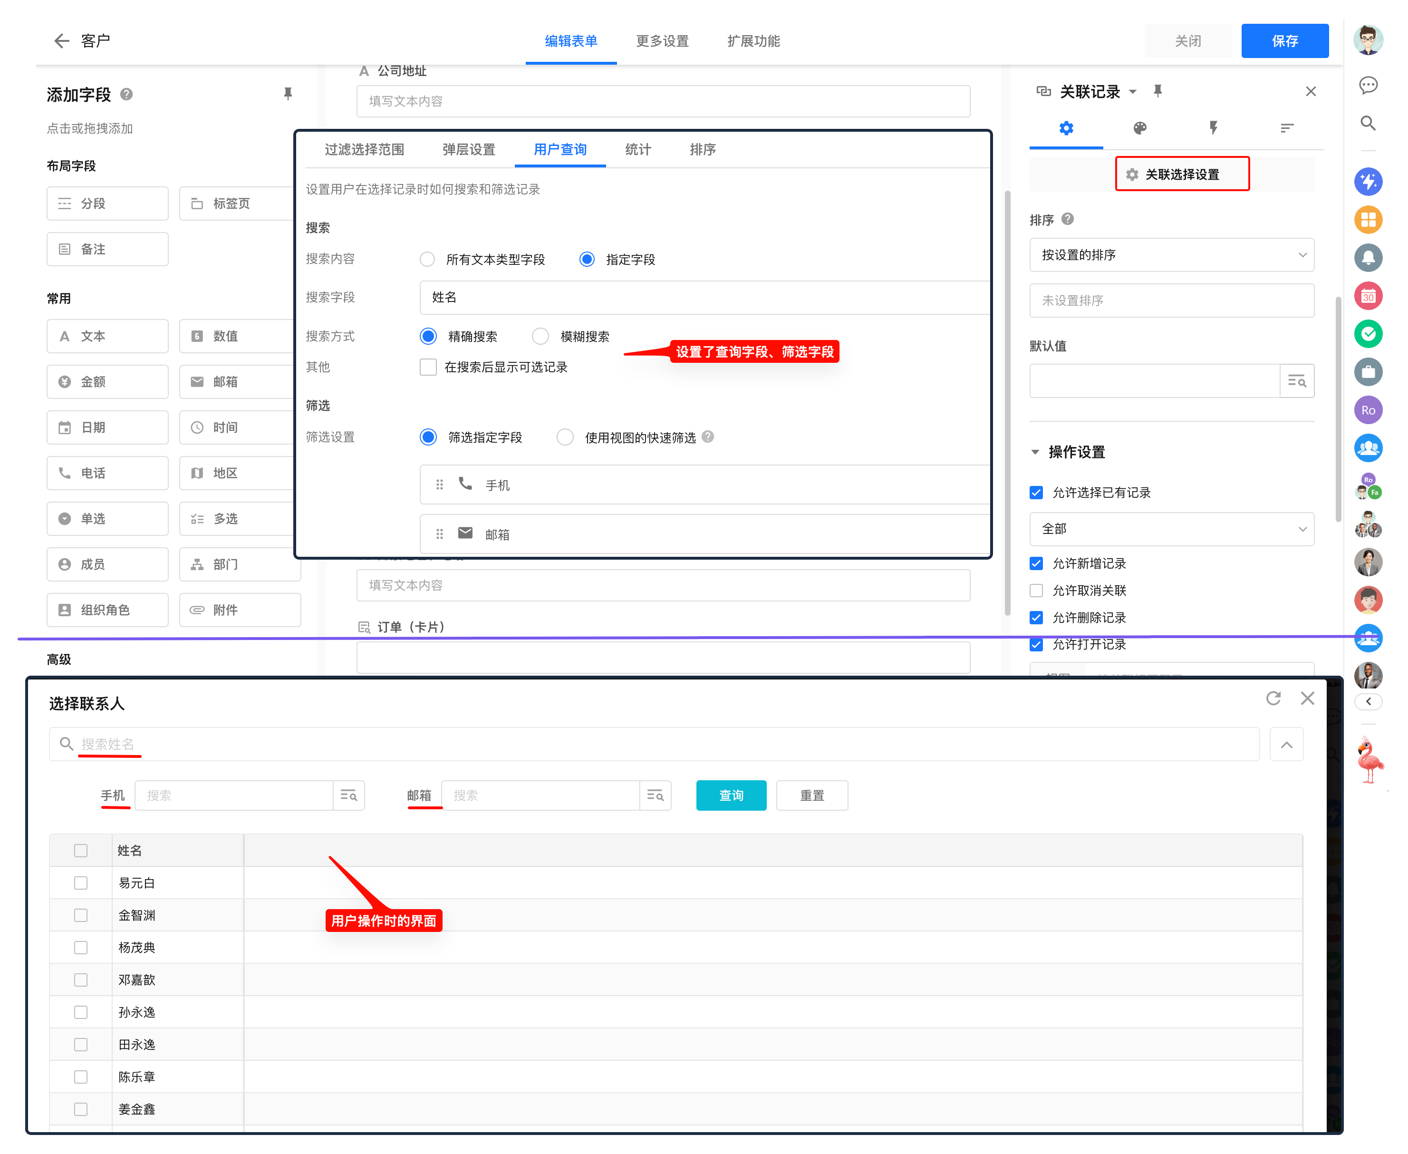Check 在搜索后显示可选记录 checkbox
Viewport: 1408px width, 1154px height.
pyautogui.click(x=428, y=367)
